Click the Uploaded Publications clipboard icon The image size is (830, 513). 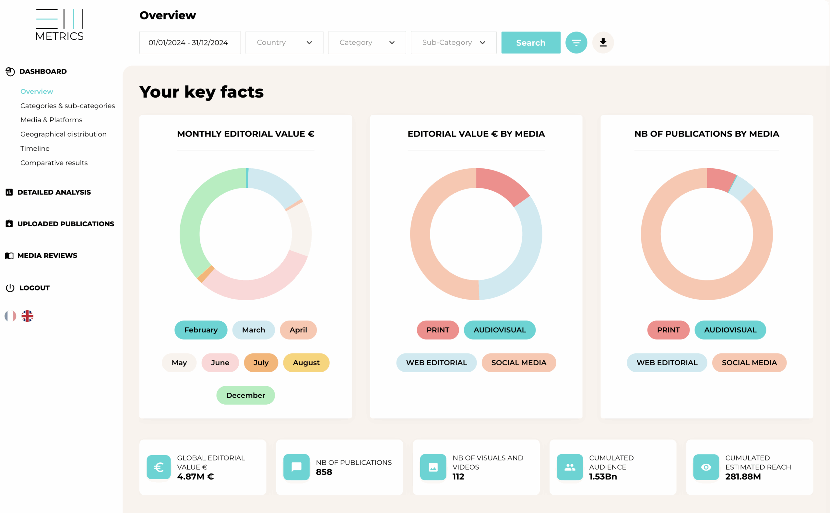click(x=9, y=224)
